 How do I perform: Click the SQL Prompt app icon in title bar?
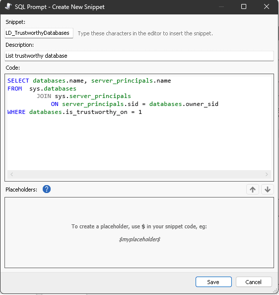(x=8, y=6)
